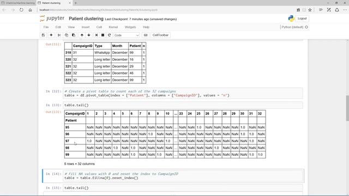Click the Python kernel logo

tap(291, 19)
